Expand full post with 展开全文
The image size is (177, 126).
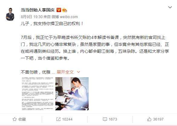(65, 72)
